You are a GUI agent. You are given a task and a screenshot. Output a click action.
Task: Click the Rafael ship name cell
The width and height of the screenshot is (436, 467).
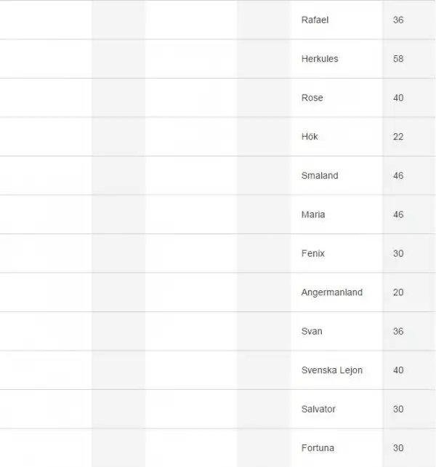point(315,20)
